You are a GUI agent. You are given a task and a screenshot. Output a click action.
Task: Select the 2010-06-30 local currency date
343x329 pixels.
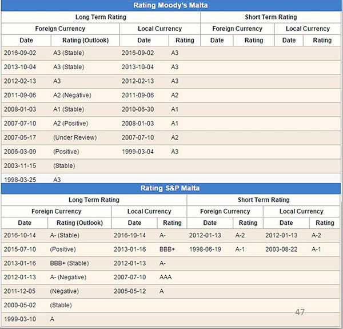(x=137, y=109)
